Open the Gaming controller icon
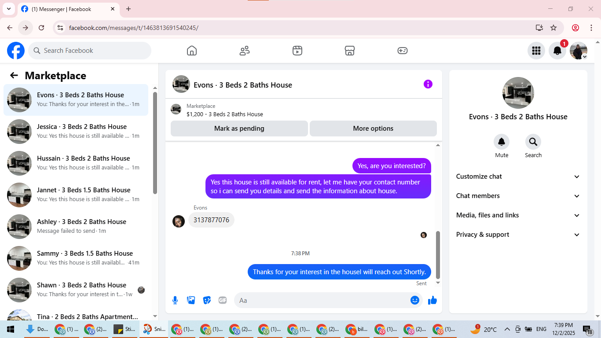This screenshot has height=338, width=601. (x=403, y=51)
